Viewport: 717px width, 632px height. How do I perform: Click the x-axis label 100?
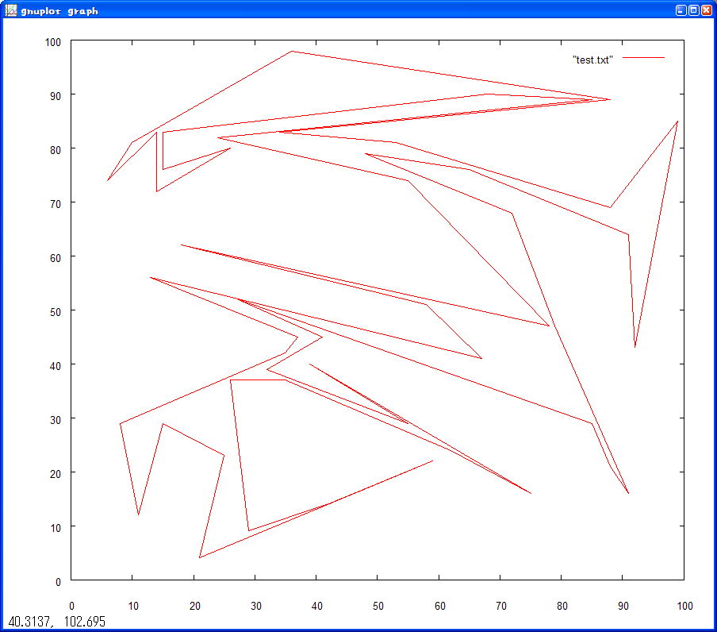pos(684,607)
